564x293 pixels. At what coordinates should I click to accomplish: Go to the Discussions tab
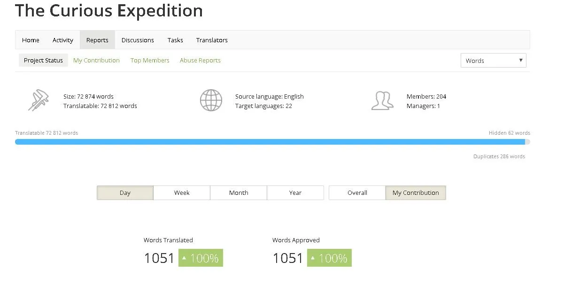138,40
